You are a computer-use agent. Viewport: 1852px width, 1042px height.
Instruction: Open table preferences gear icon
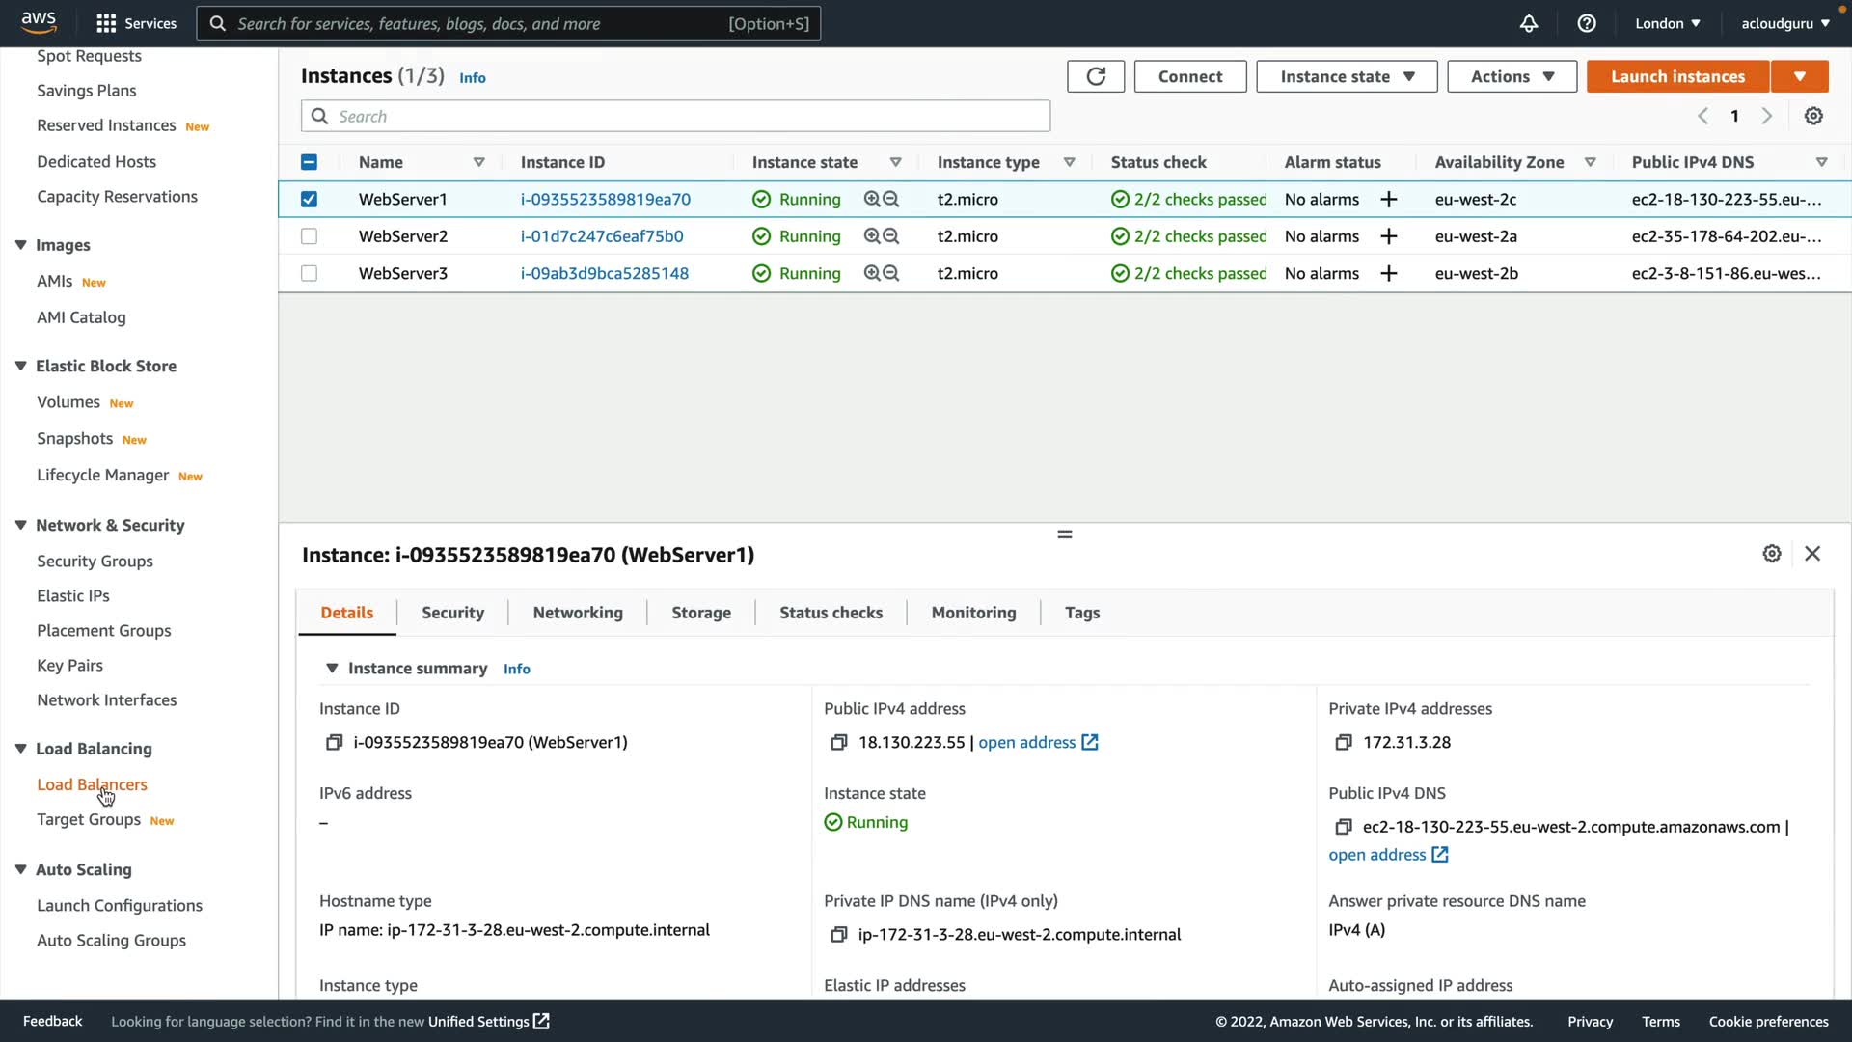point(1813,116)
